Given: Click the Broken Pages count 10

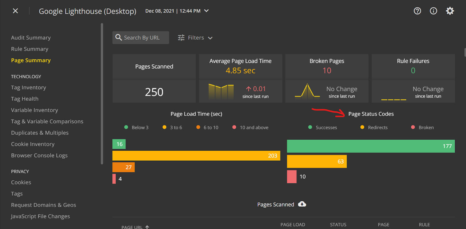Looking at the screenshot, I should coord(327,70).
